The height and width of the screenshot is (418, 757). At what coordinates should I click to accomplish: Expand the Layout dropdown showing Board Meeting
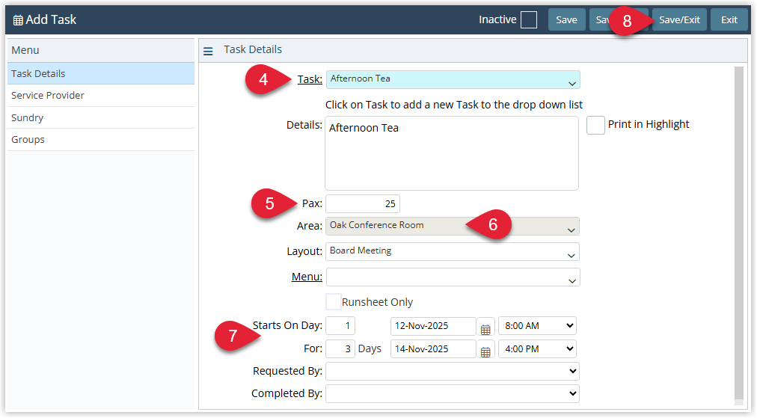point(453,251)
